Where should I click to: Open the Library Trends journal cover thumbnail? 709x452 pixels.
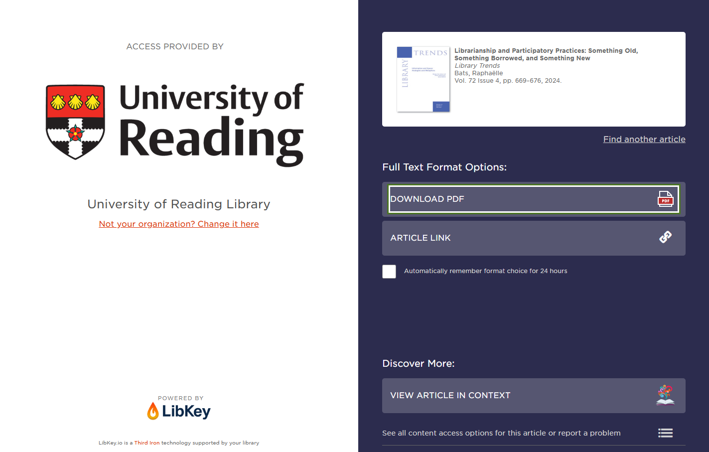423,79
